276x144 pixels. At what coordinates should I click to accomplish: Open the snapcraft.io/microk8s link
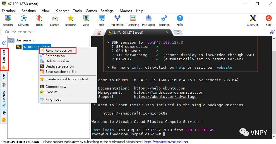click(x=135, y=113)
